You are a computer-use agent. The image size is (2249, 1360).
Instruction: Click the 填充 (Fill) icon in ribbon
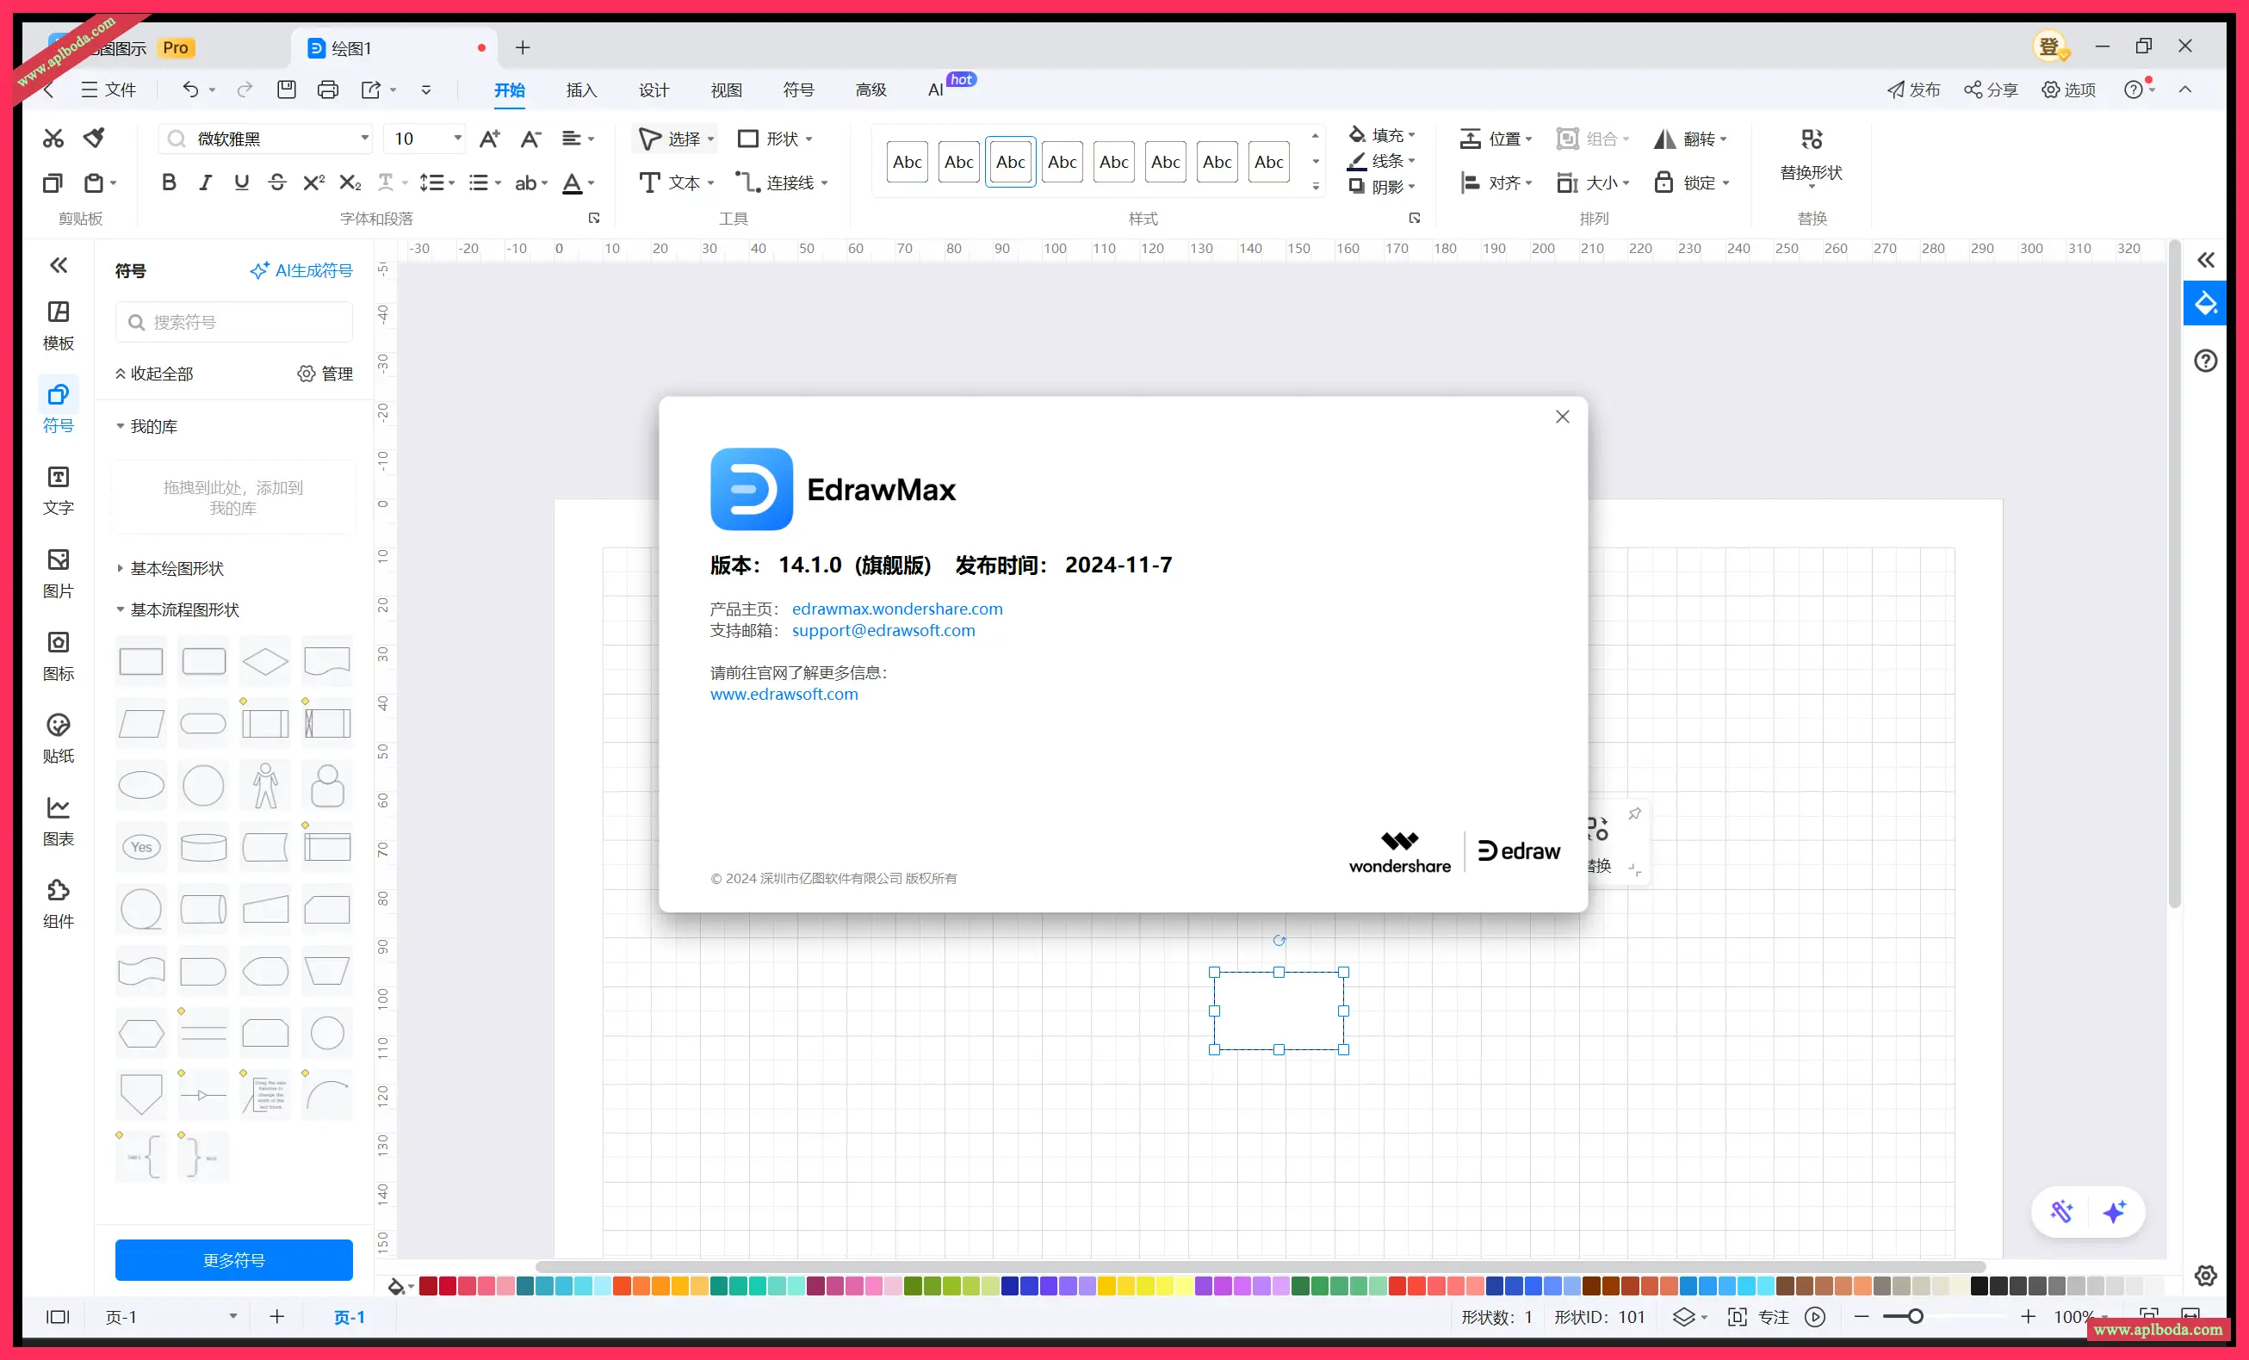(x=1357, y=134)
